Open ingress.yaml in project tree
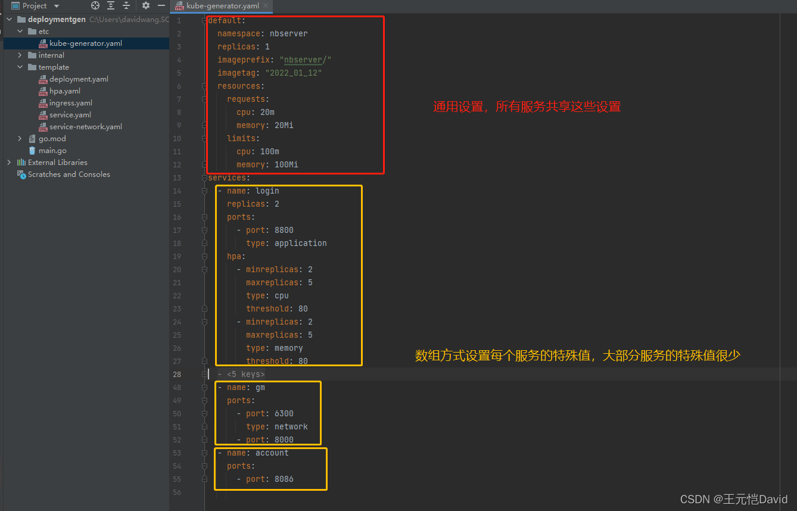The image size is (797, 511). pyautogui.click(x=71, y=103)
